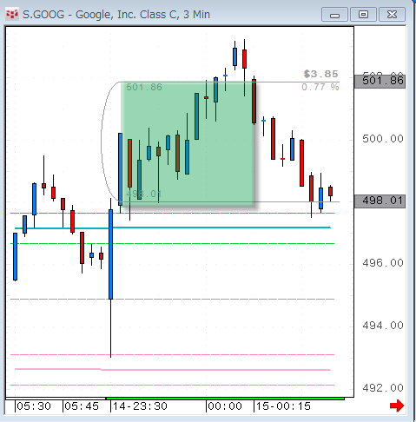Click the 496.00 price axis label
Viewport: 416px width, 422px height.
(x=383, y=263)
